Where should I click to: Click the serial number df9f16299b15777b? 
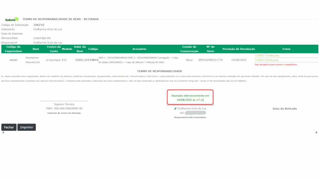click(x=211, y=60)
